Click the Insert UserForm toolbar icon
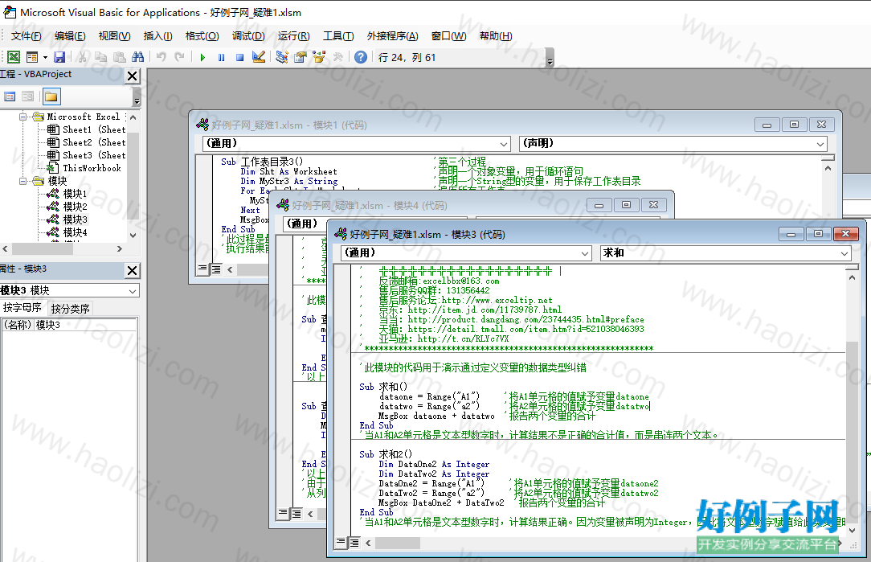871x562 pixels. (x=31, y=57)
